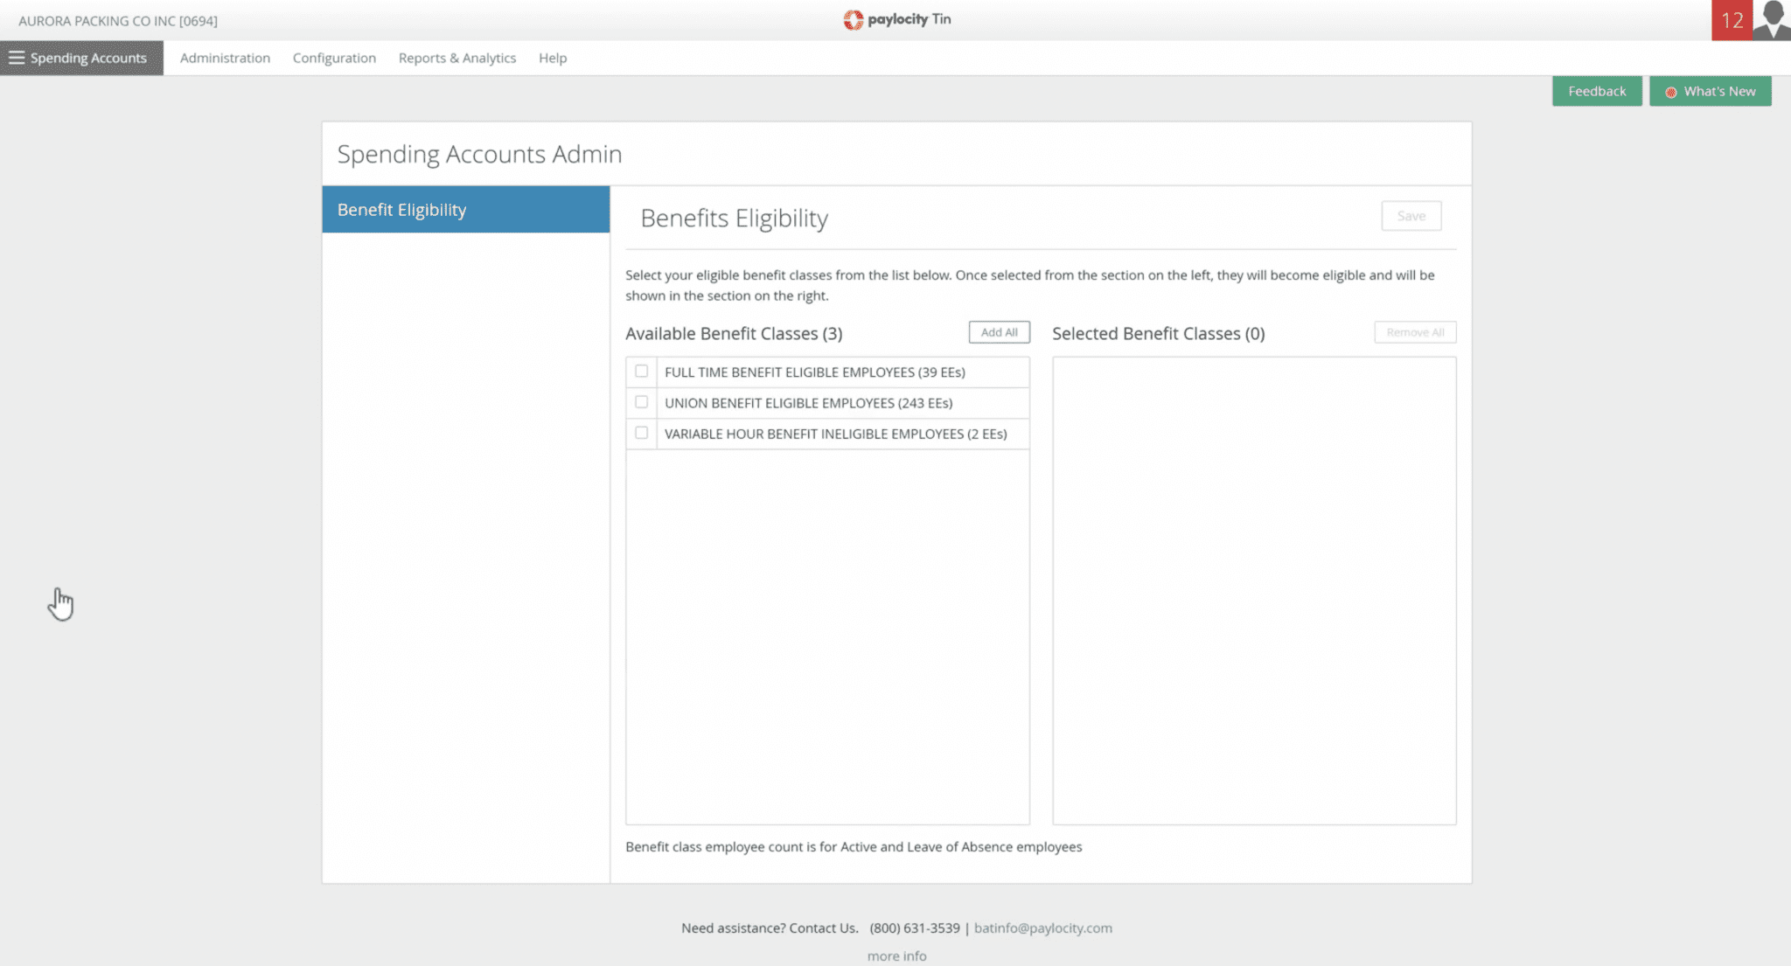Check Union Benefit Eligible Employees
Image resolution: width=1791 pixels, height=966 pixels.
pyautogui.click(x=641, y=402)
